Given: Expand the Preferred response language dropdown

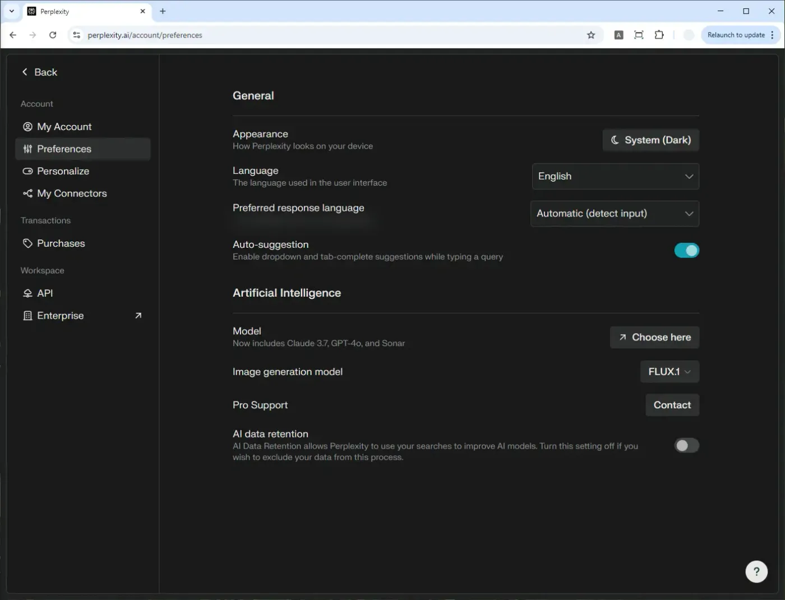Looking at the screenshot, I should click(615, 214).
